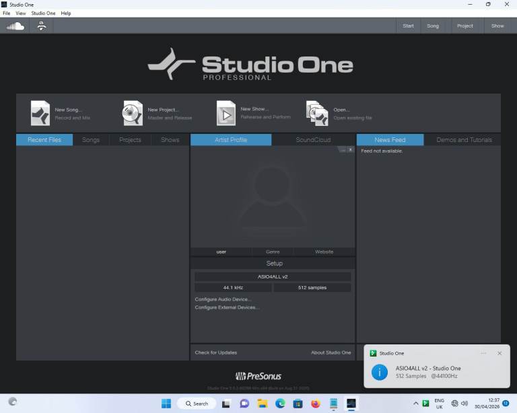Expand hidden system tray icons chevron
This screenshot has height=413, width=517.
415,404
